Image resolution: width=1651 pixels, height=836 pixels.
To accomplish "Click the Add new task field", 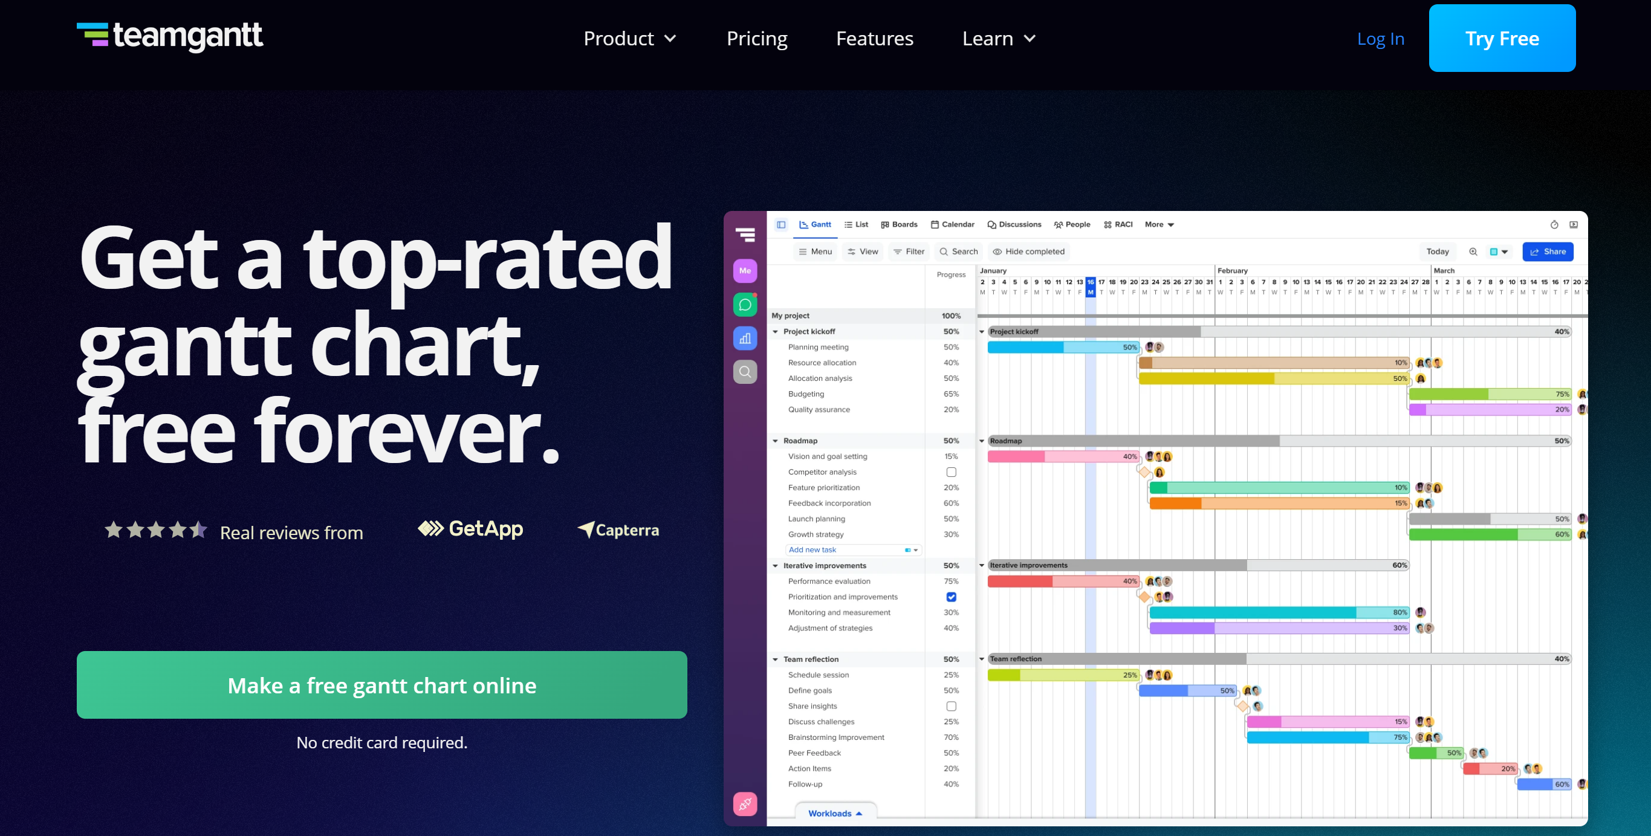I will click(x=852, y=549).
